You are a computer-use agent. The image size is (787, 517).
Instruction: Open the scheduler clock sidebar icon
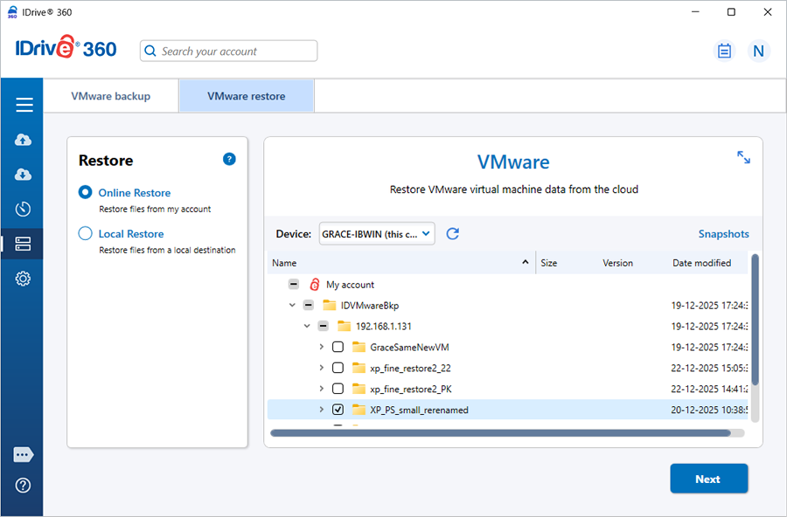coord(23,209)
